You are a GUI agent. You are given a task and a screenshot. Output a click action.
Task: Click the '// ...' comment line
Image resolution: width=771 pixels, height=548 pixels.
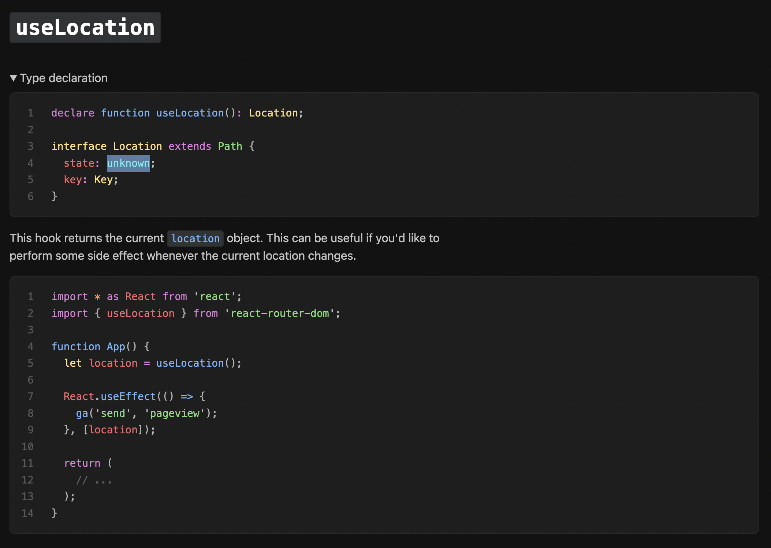(94, 480)
